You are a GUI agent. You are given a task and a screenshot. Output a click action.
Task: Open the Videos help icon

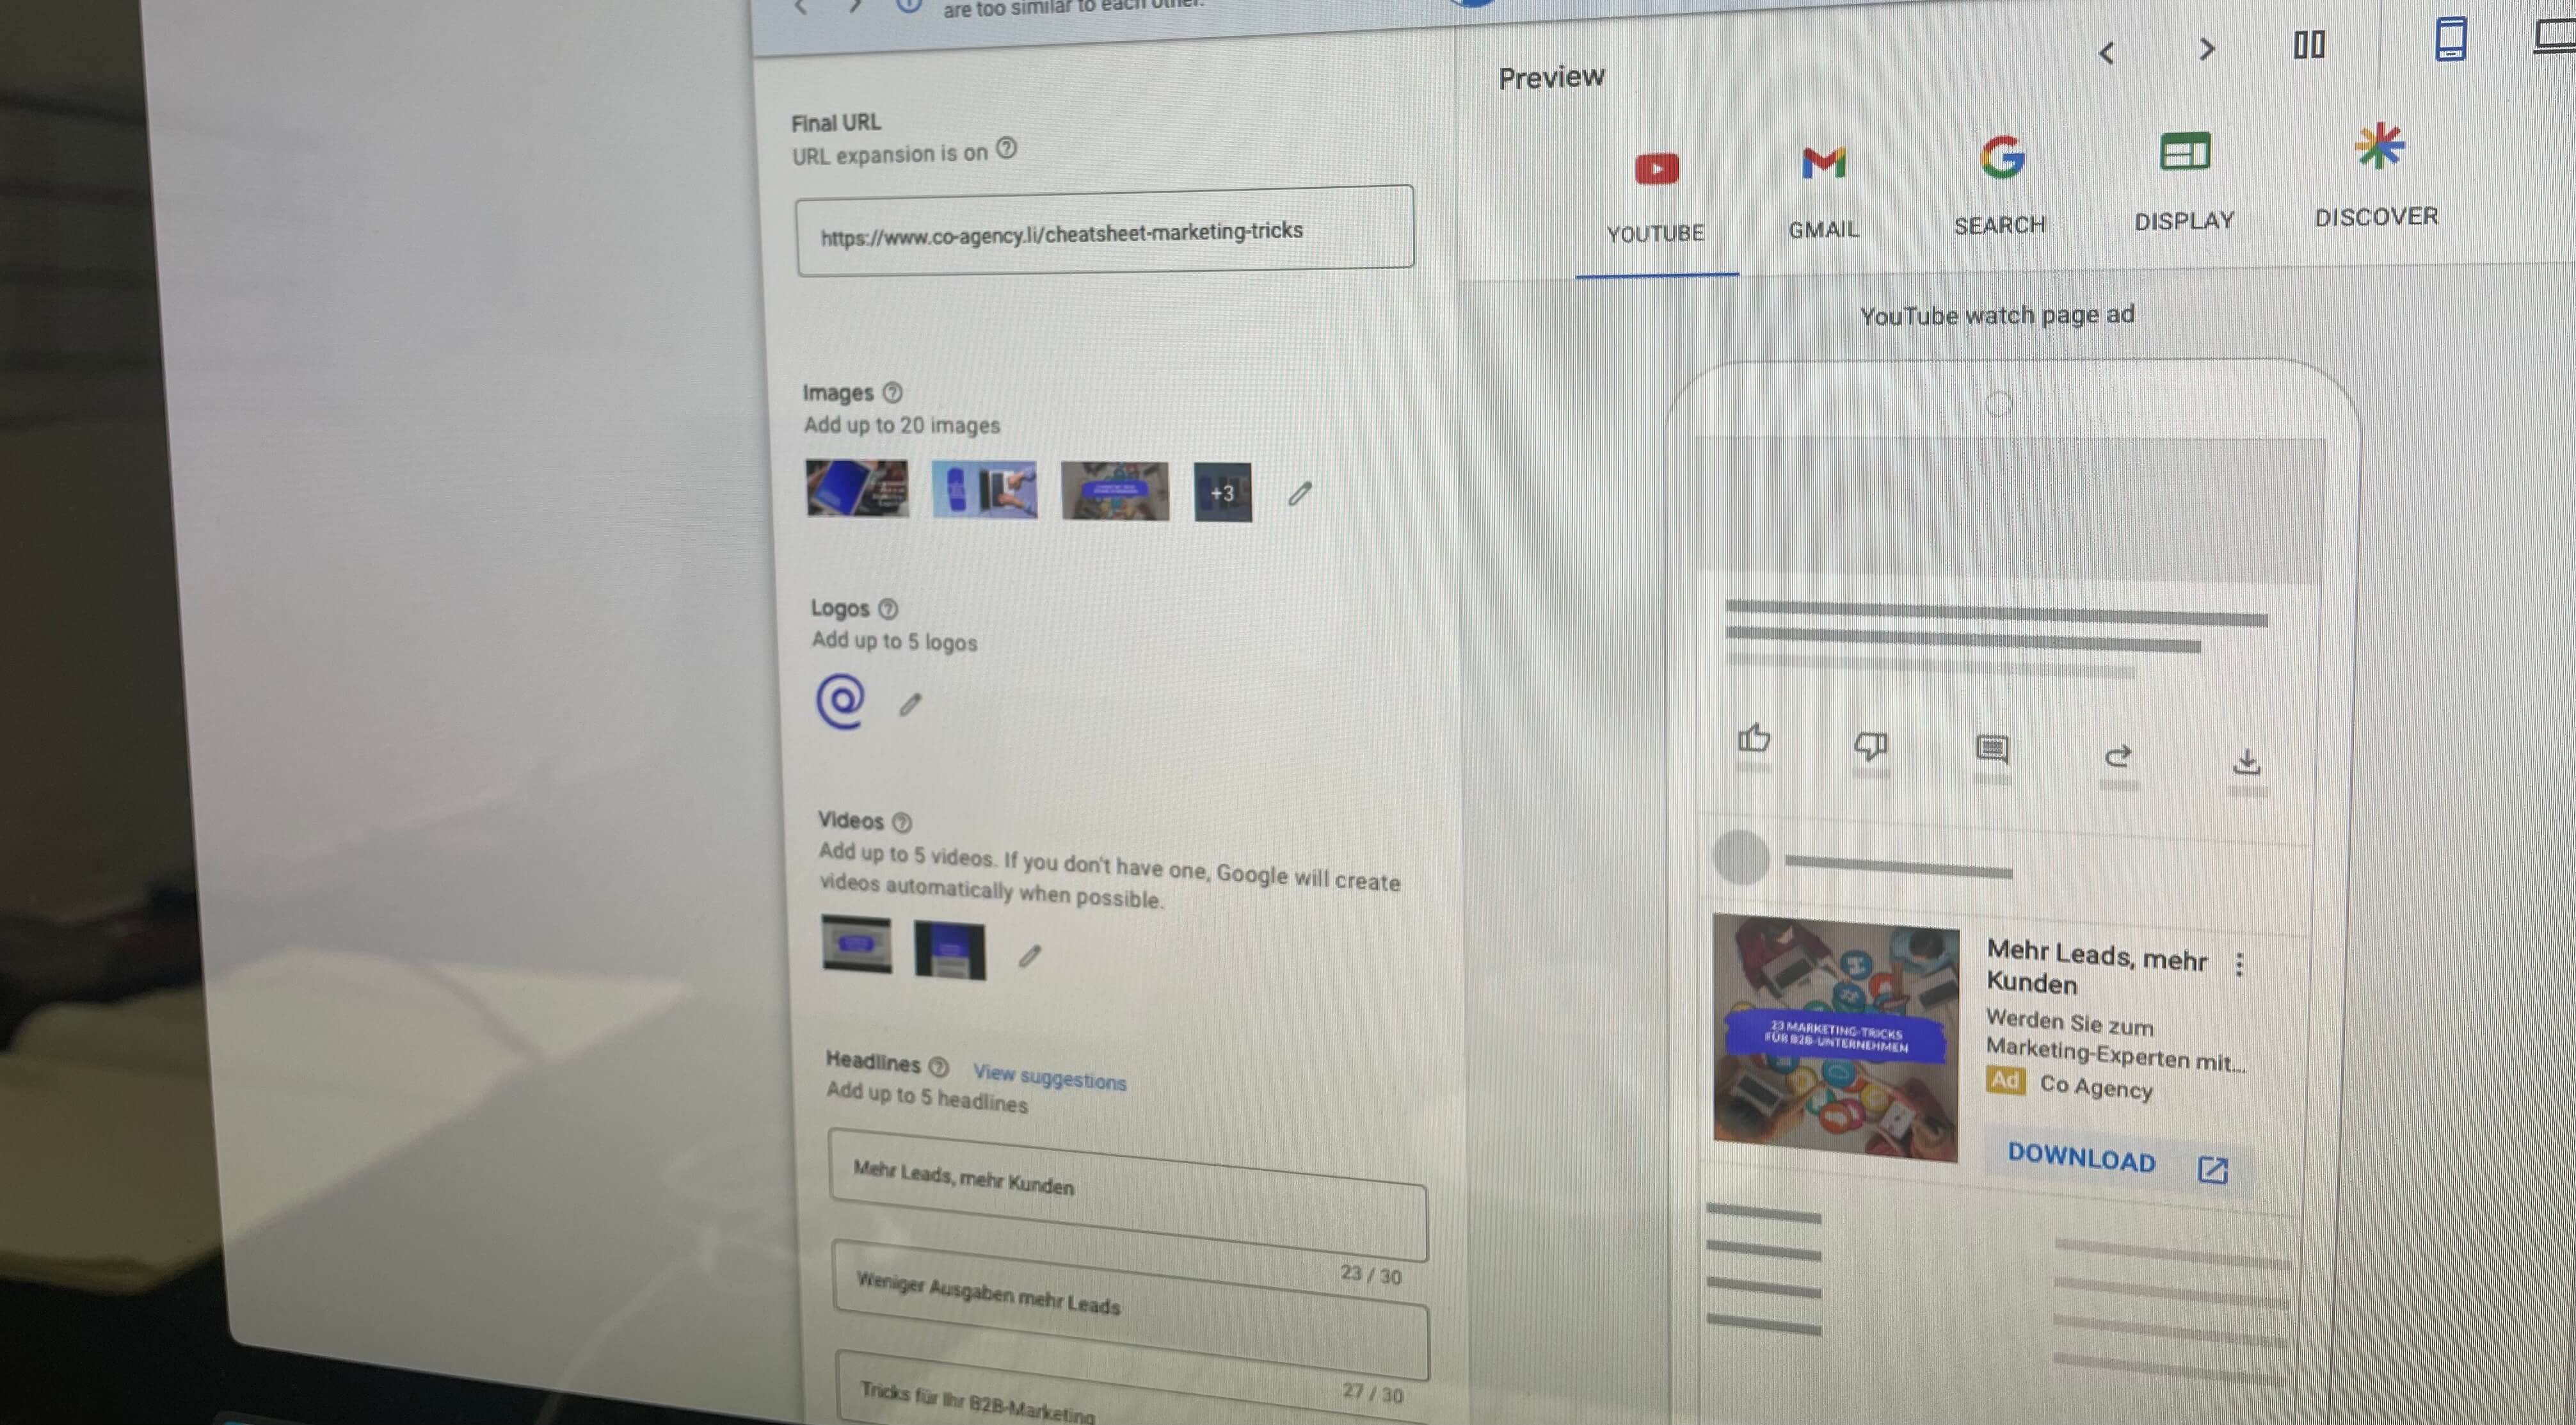pyautogui.click(x=902, y=822)
